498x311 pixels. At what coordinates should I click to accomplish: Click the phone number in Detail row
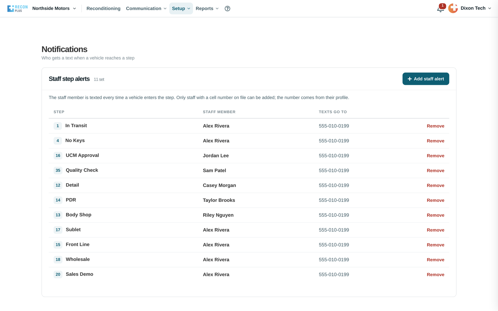[x=334, y=185]
